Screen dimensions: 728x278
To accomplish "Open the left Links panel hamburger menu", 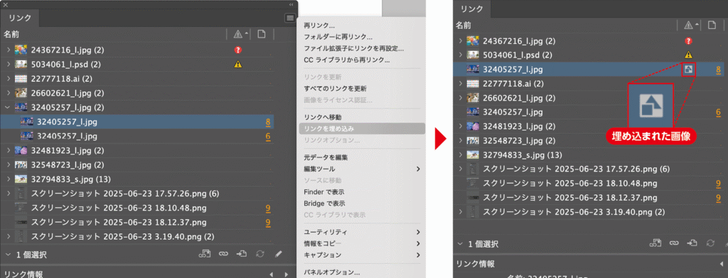I will pyautogui.click(x=290, y=18).
